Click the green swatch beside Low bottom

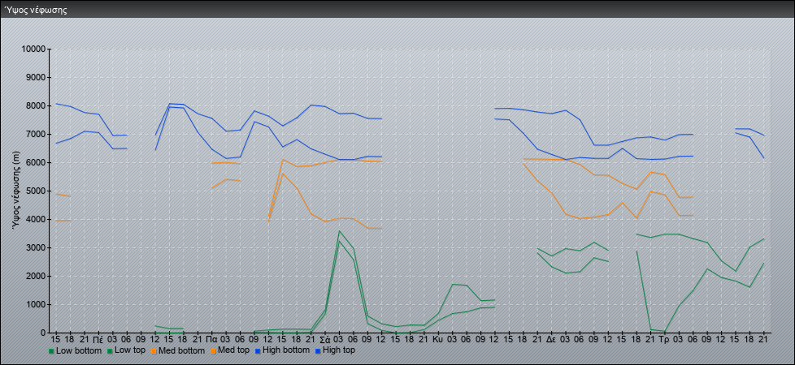pos(51,350)
